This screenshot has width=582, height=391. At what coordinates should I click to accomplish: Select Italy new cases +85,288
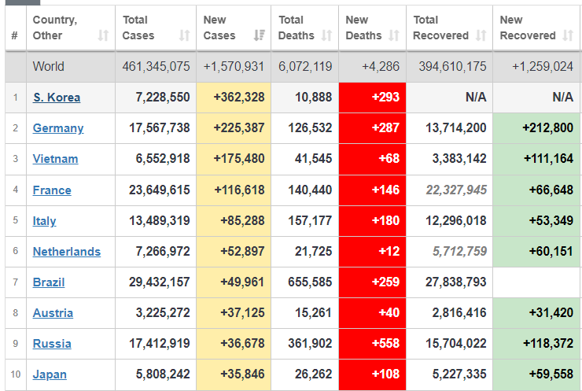[x=242, y=221]
